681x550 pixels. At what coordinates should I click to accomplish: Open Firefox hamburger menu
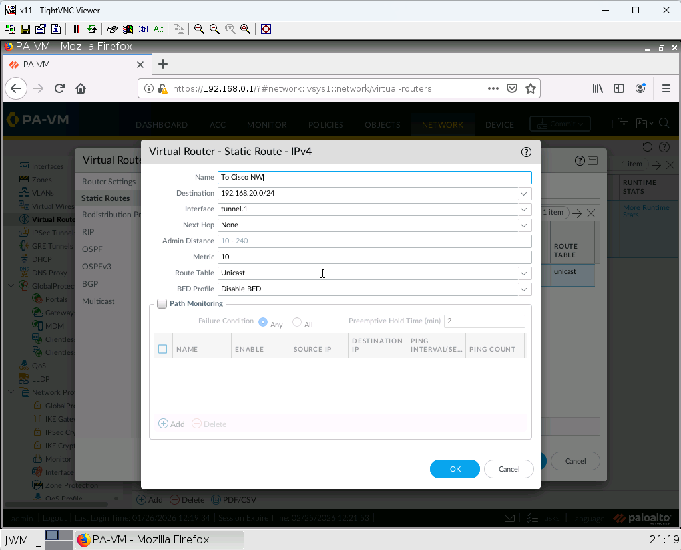coord(666,88)
